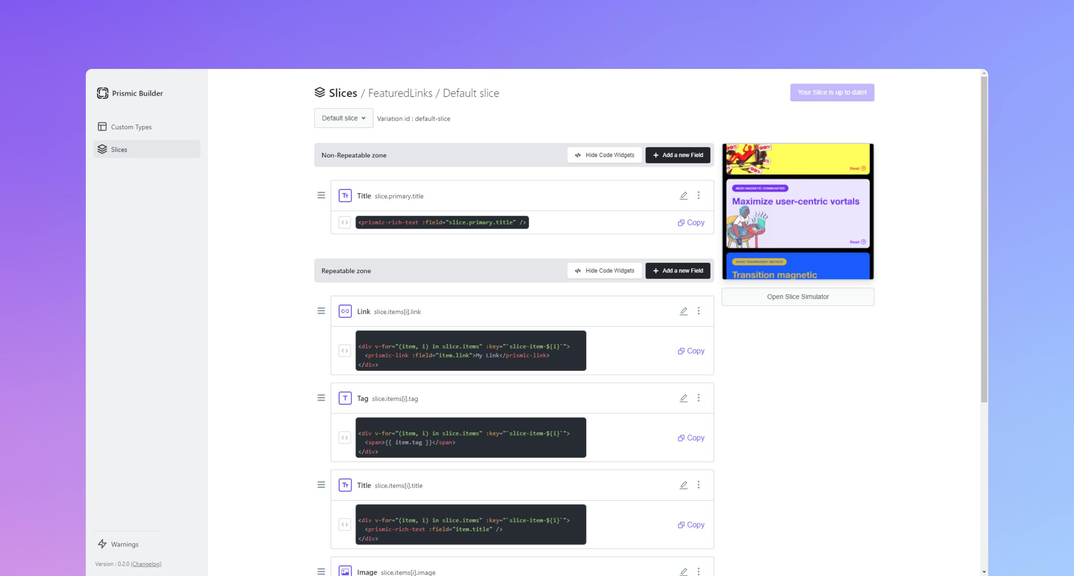Click the Custom Types icon in sidebar
This screenshot has width=1074, height=576.
click(102, 126)
